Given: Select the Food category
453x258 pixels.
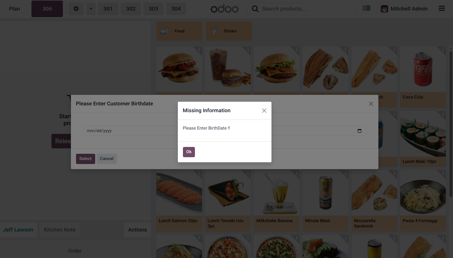Looking at the screenshot, I should tap(179, 31).
